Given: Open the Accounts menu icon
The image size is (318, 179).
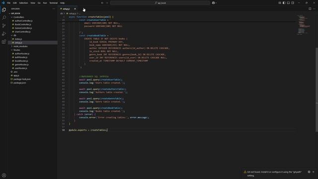Looking at the screenshot, I should click(x=4, y=175).
